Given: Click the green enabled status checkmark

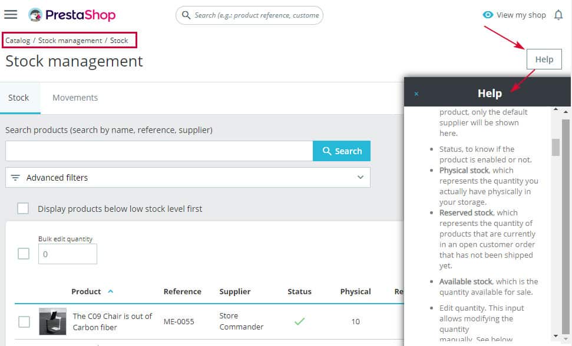Looking at the screenshot, I should 299,321.
